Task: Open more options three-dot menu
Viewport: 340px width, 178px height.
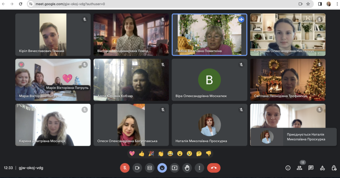Action: coord(199,168)
